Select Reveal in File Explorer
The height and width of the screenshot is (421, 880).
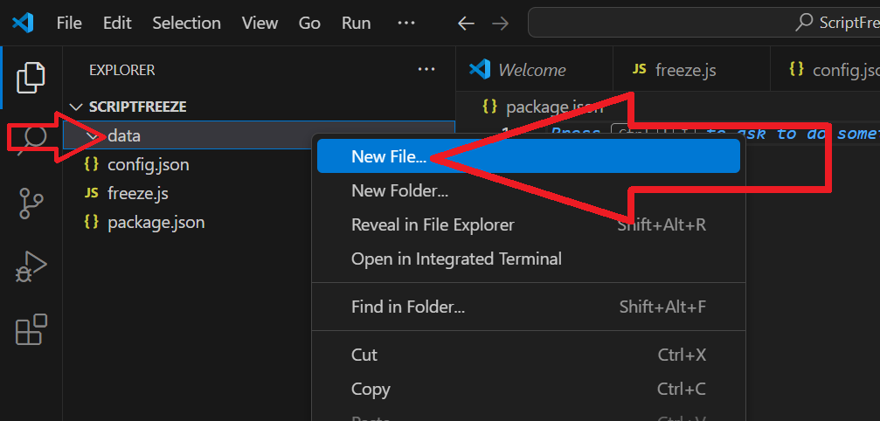click(528, 224)
